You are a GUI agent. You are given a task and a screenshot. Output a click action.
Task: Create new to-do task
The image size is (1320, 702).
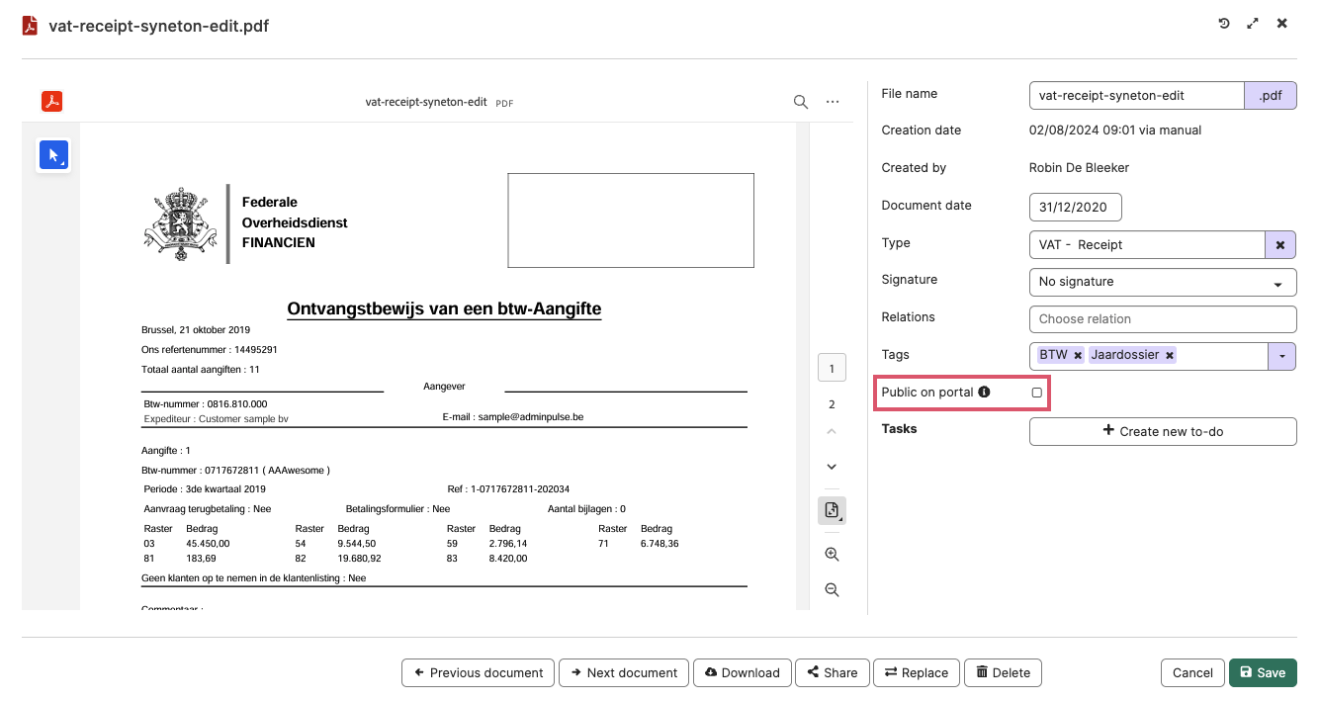click(1163, 431)
